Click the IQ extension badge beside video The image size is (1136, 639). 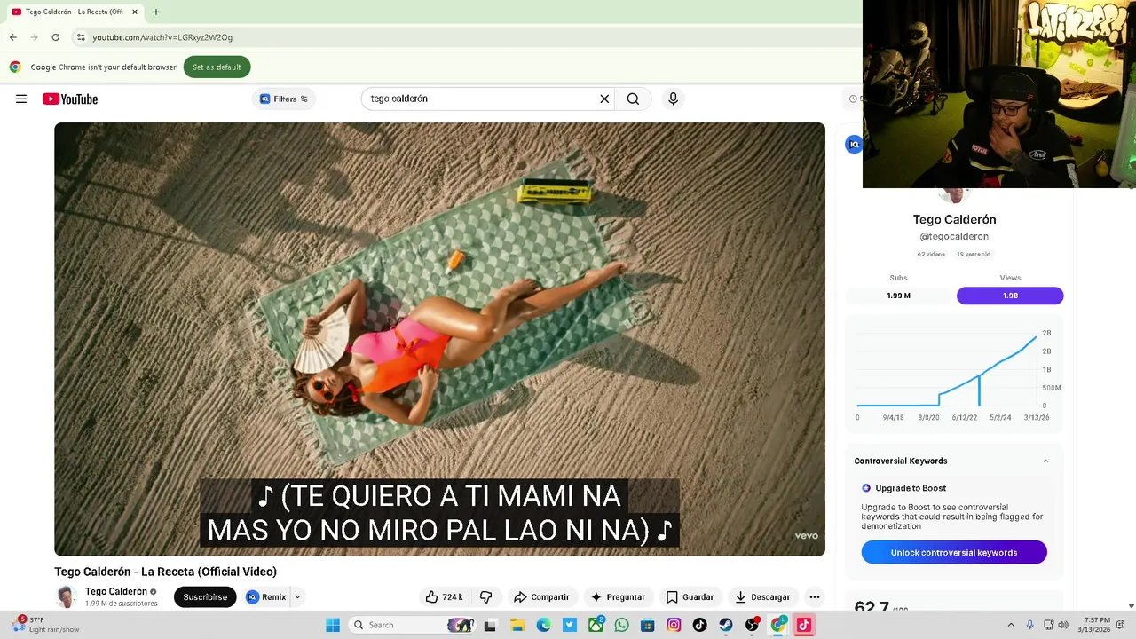tap(854, 145)
